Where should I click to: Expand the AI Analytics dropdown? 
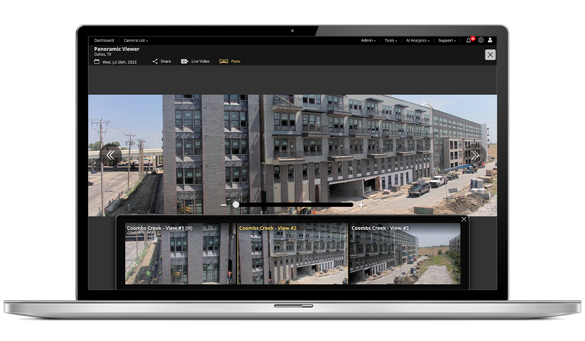coord(417,40)
